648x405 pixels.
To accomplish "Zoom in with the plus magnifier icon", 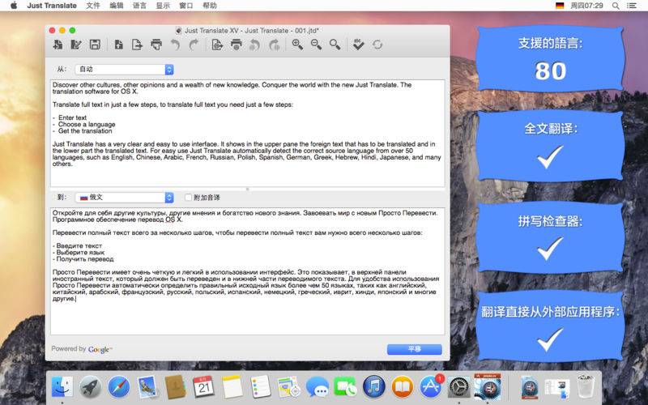I will pos(297,45).
